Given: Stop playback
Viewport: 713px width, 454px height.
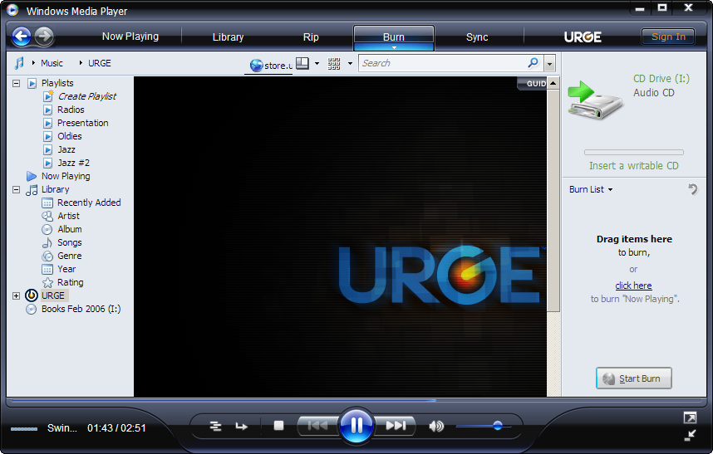Looking at the screenshot, I should click(278, 426).
